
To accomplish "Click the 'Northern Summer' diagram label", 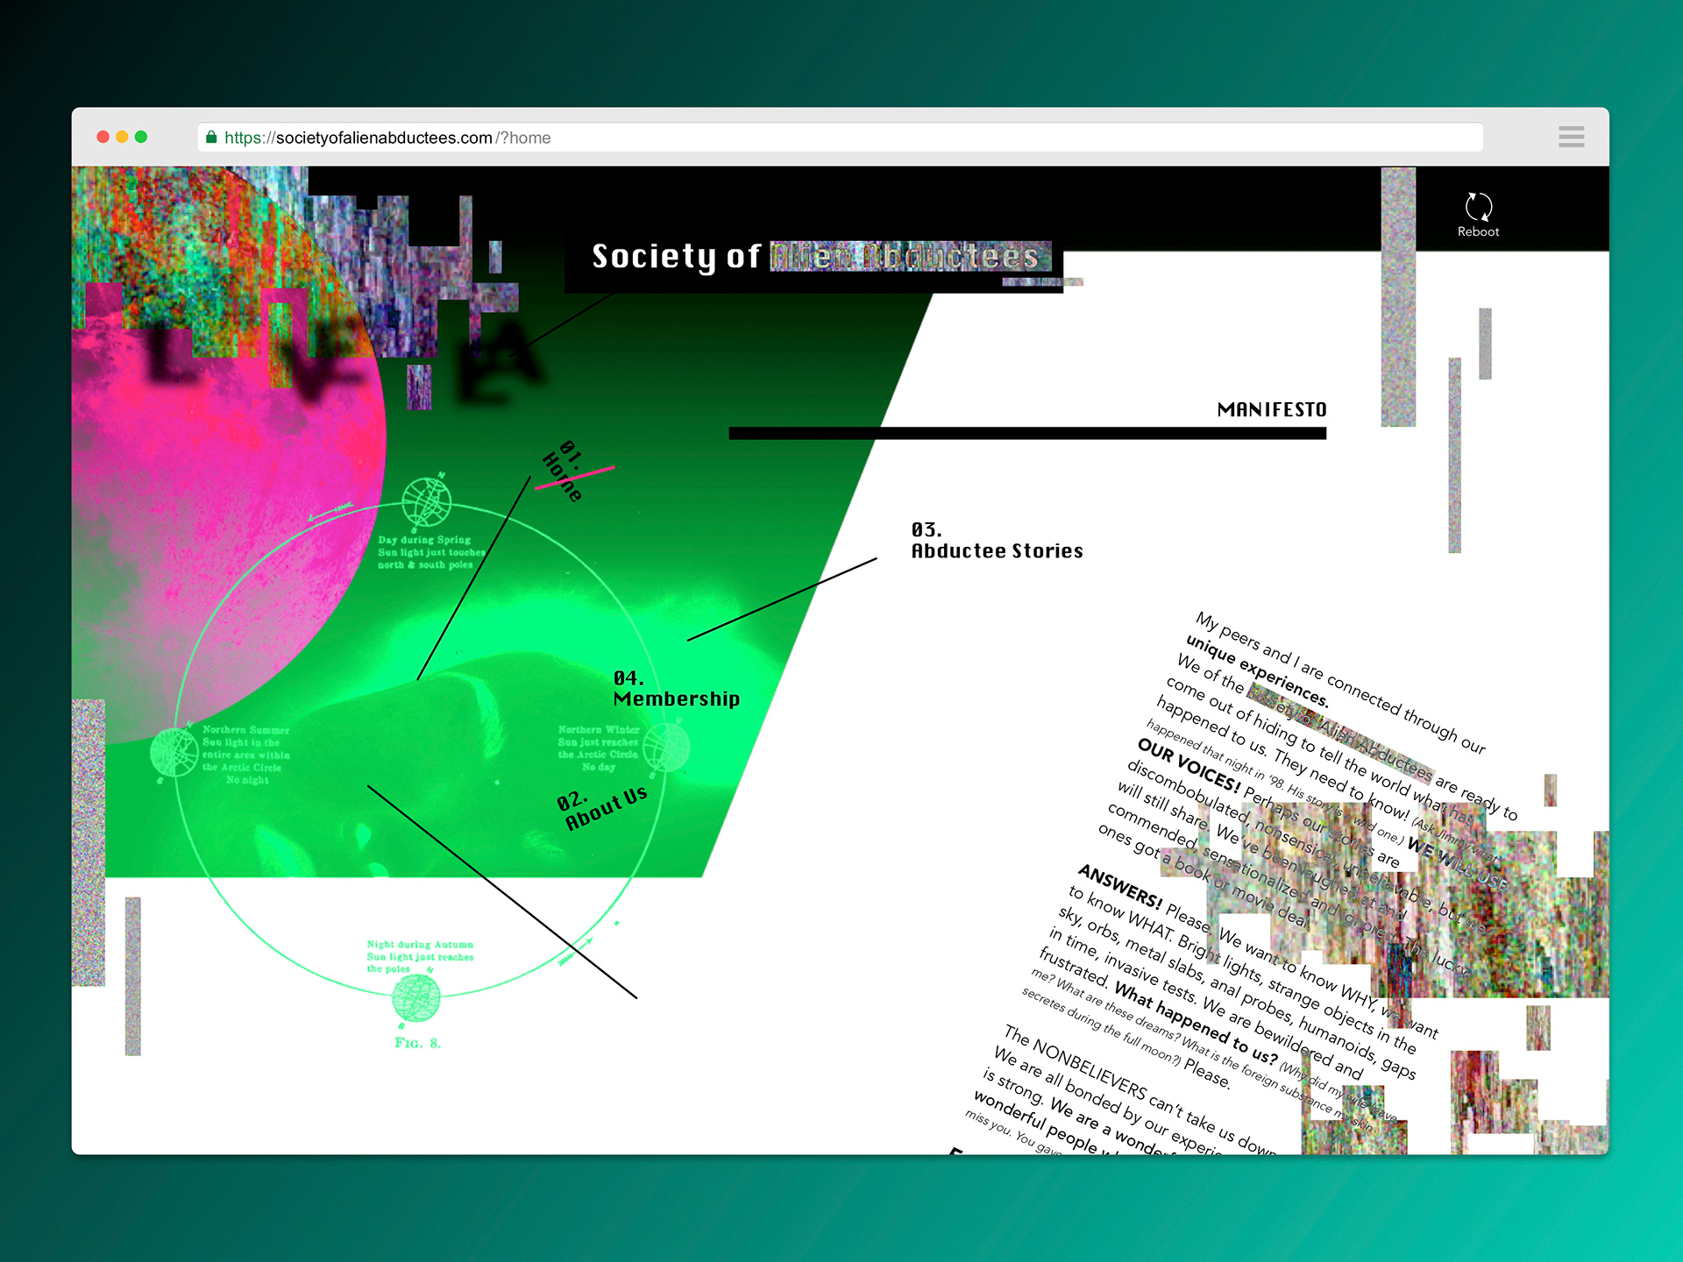I will click(x=245, y=755).
